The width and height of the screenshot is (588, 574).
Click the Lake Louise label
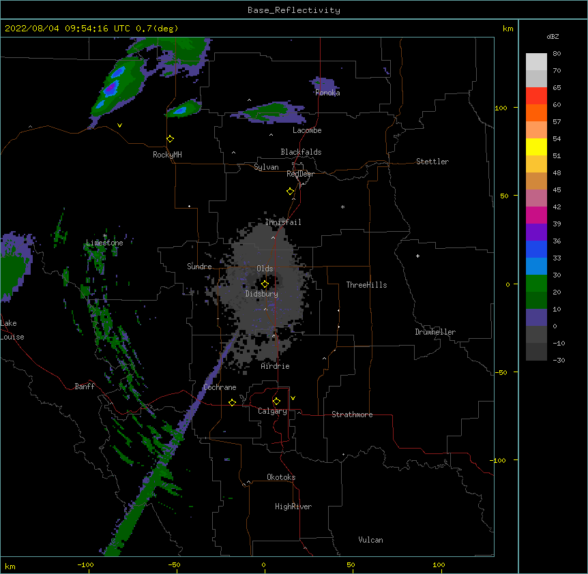12,330
